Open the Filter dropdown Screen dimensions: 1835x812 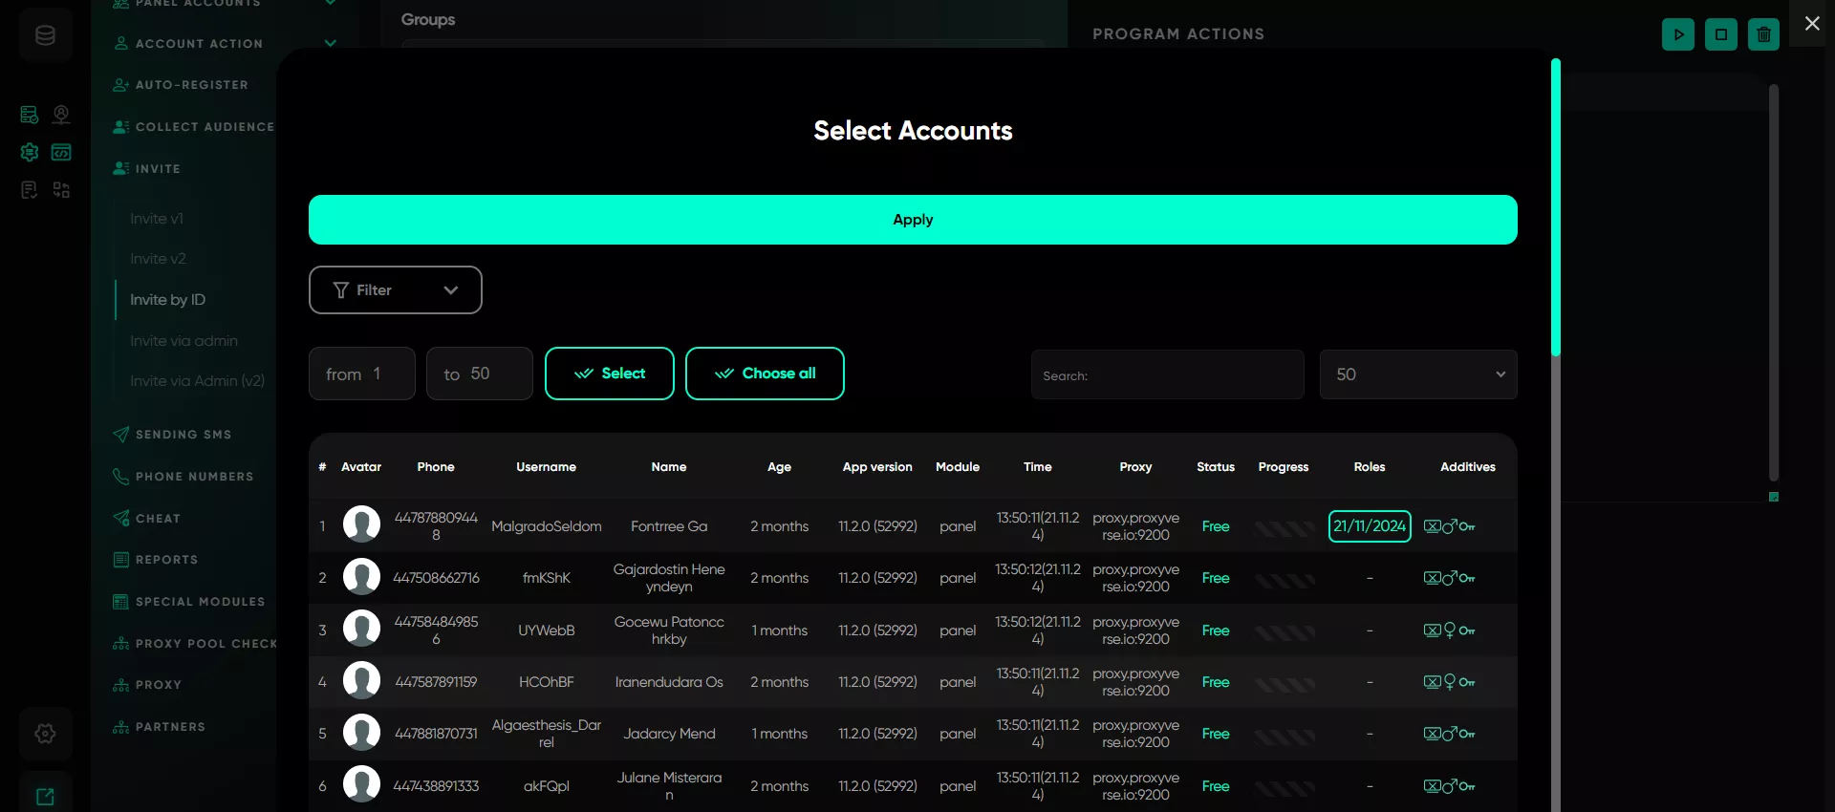pyautogui.click(x=395, y=289)
